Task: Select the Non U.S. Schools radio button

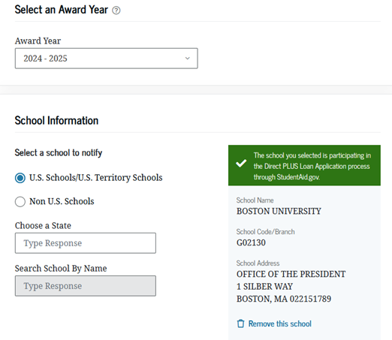Action: click(20, 202)
